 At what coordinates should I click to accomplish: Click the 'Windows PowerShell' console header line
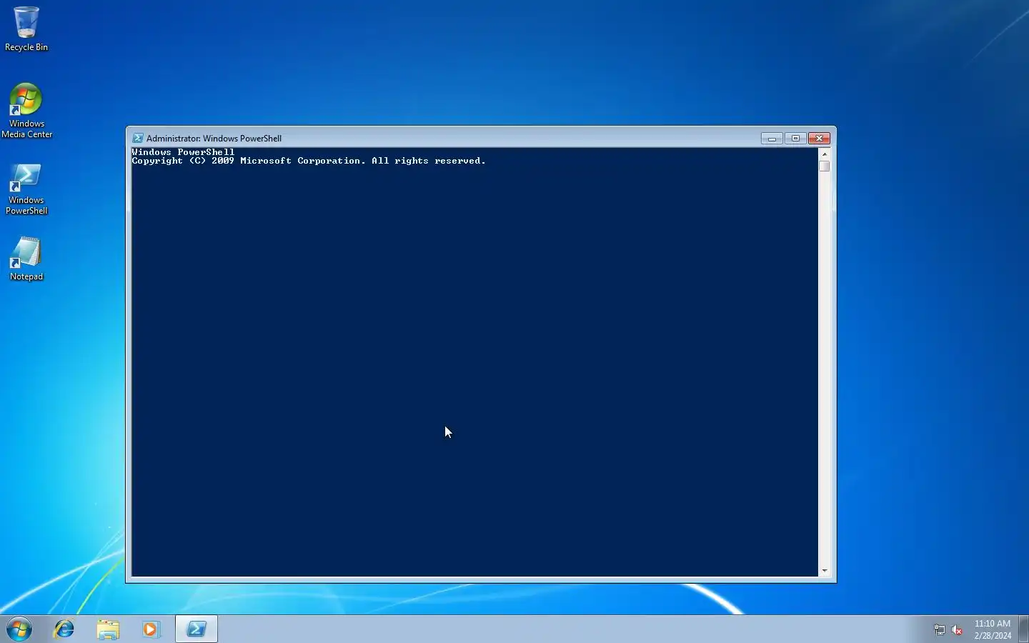(183, 152)
